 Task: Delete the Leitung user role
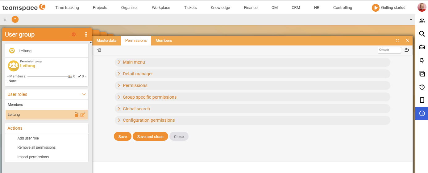pyautogui.click(x=77, y=115)
